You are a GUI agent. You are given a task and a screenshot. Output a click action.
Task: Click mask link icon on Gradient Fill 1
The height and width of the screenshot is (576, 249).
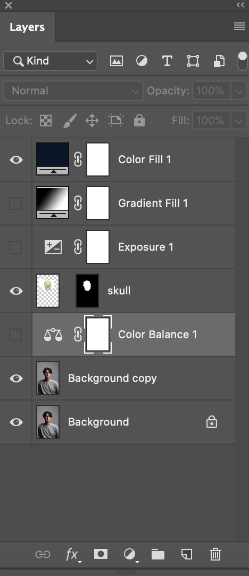point(78,203)
